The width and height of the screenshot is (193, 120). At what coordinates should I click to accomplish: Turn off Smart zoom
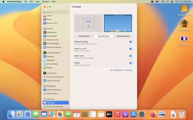pyautogui.click(x=131, y=56)
